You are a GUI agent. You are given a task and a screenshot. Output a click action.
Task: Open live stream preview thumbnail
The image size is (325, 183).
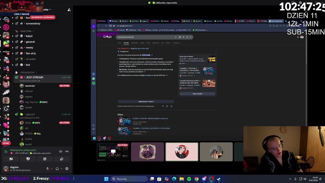(113, 152)
